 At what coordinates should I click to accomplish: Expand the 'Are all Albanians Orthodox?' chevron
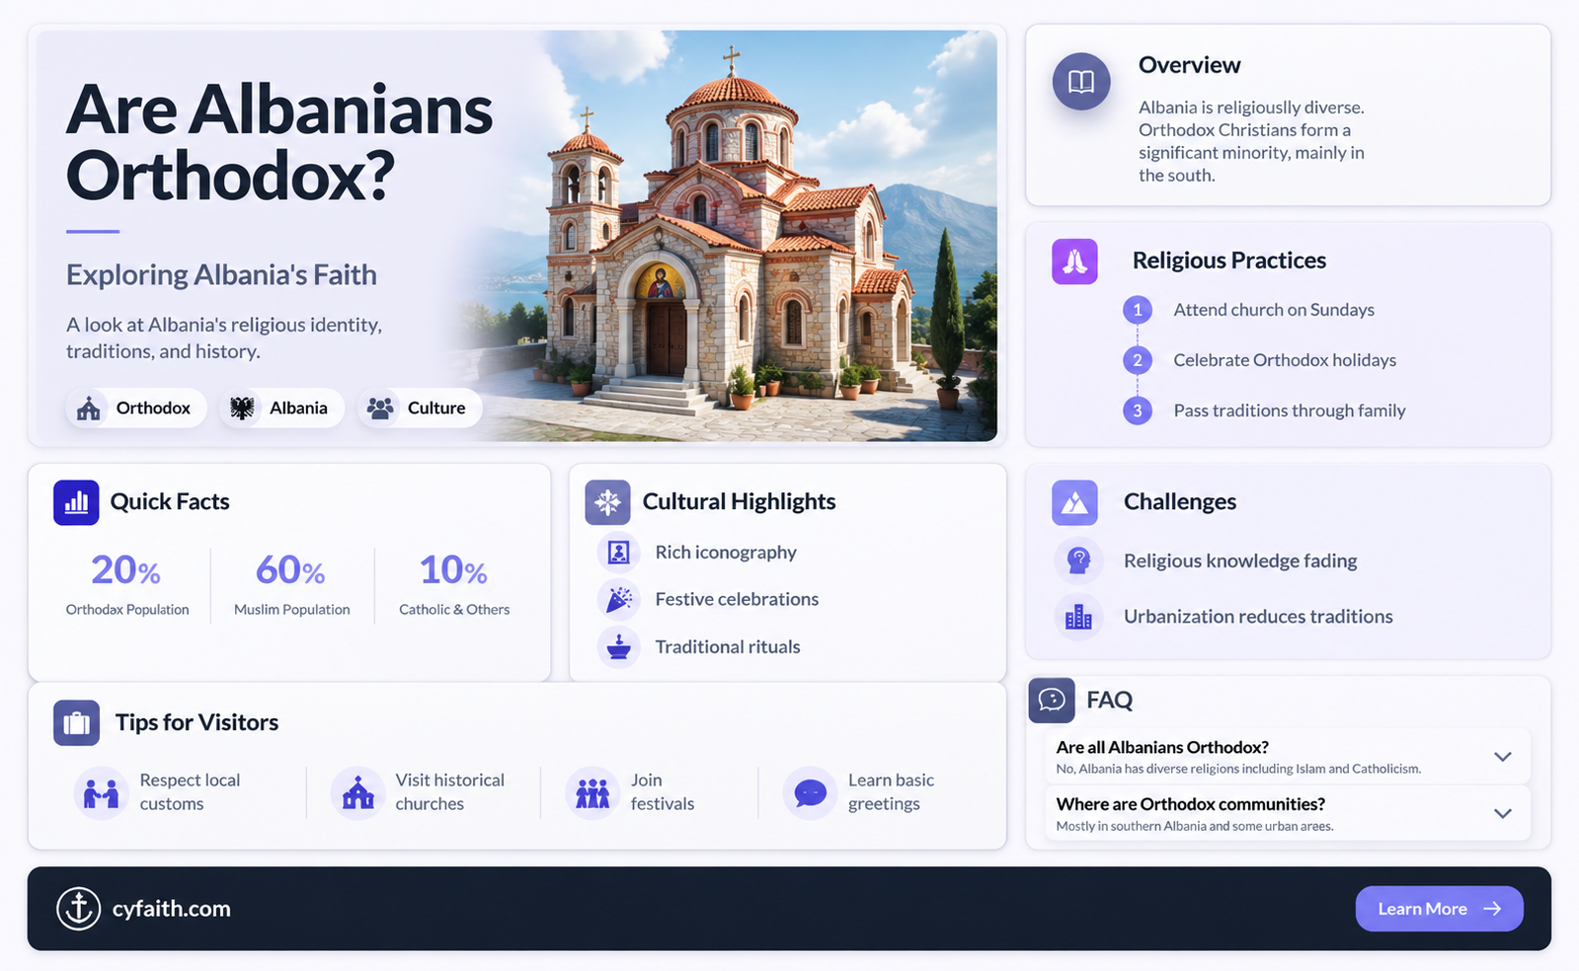pyautogui.click(x=1502, y=757)
